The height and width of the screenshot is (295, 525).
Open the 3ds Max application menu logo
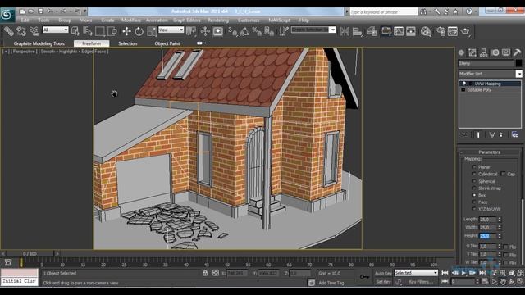click(x=7, y=15)
